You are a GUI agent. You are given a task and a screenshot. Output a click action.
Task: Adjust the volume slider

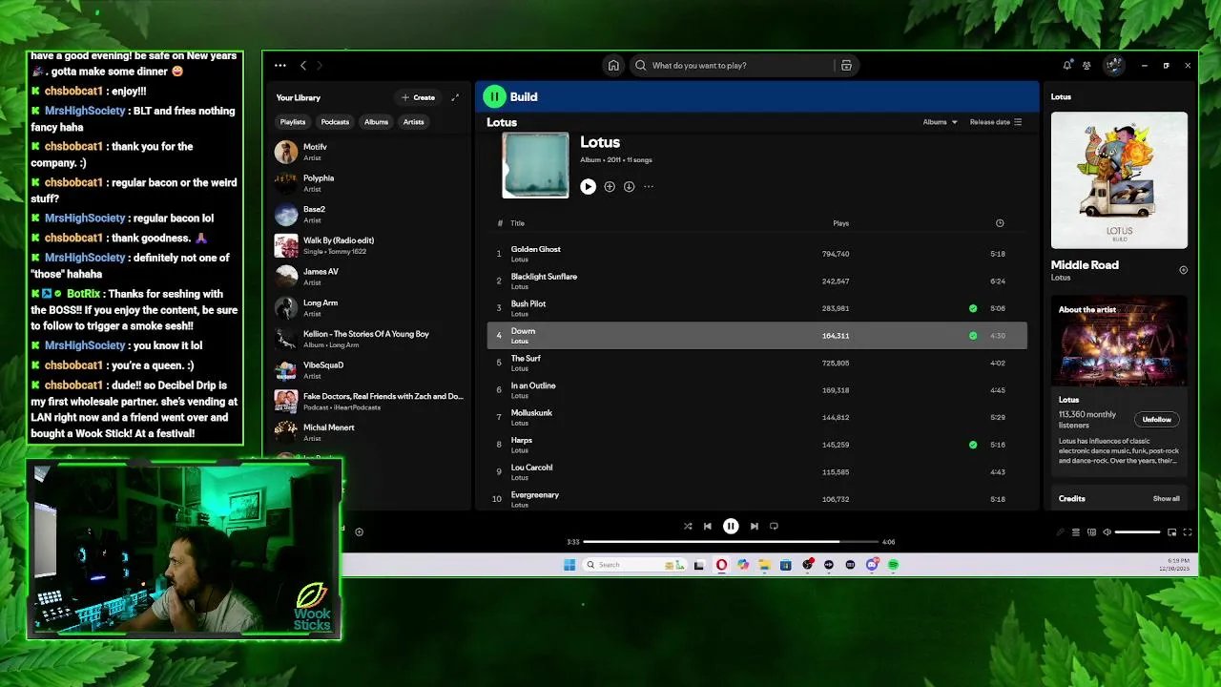1137,531
